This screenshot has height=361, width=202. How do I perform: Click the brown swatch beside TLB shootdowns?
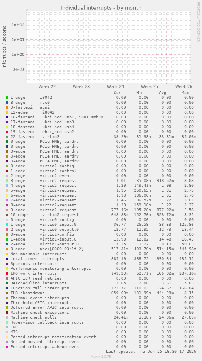tap(7, 293)
